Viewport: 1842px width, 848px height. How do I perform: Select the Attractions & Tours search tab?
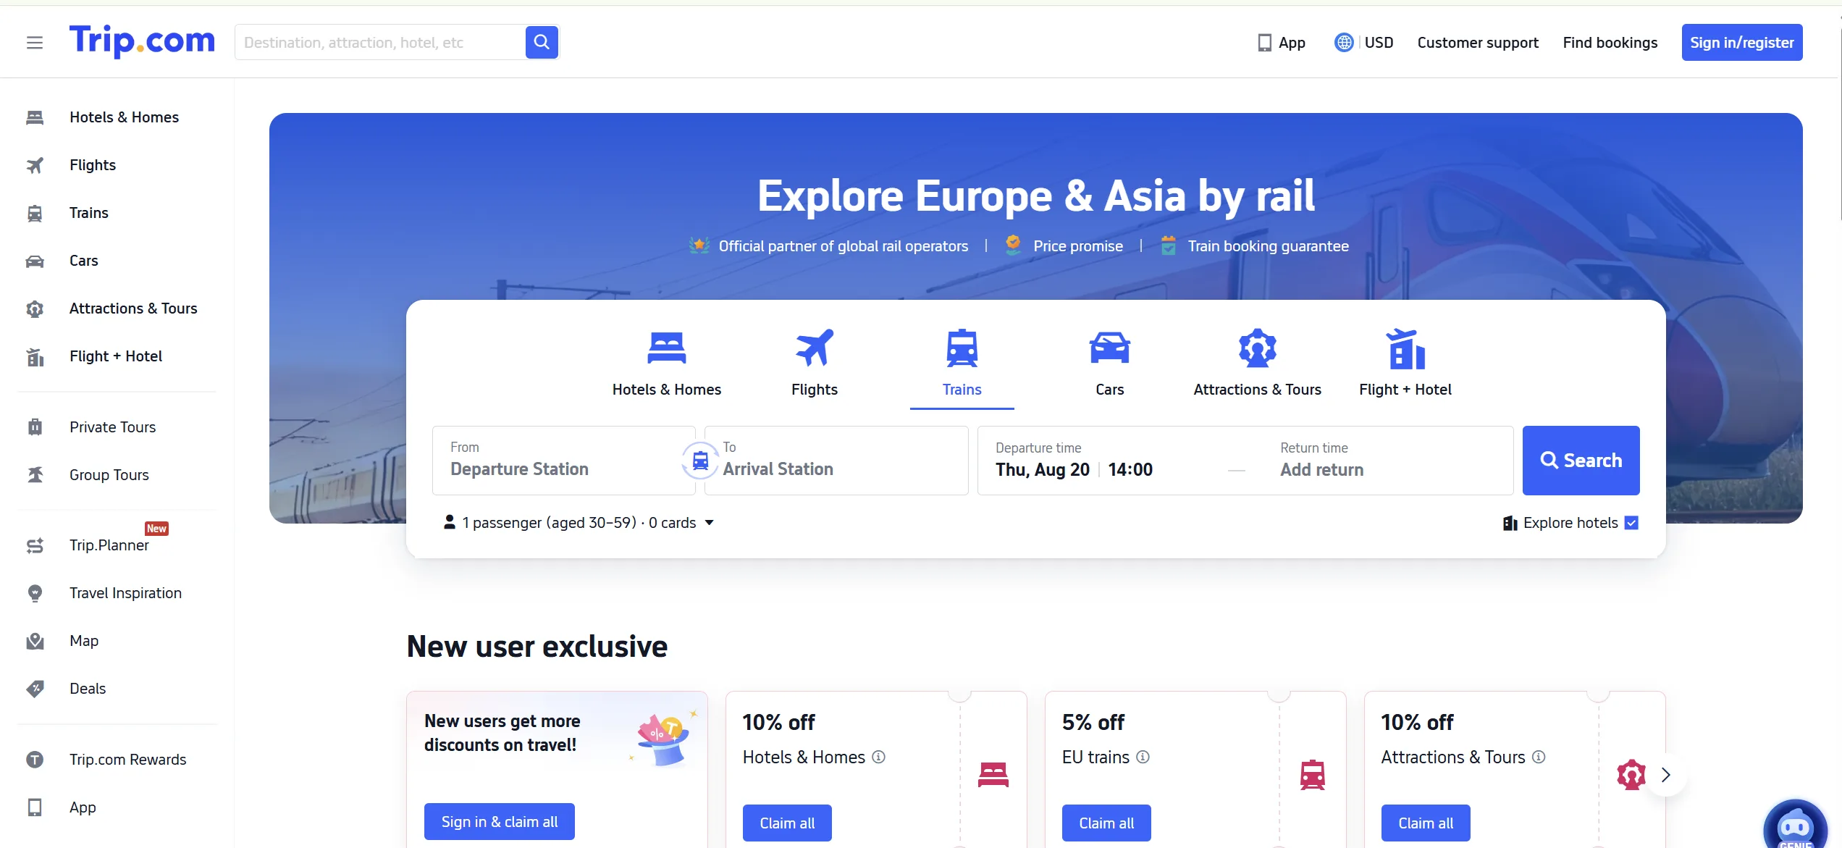click(x=1257, y=364)
